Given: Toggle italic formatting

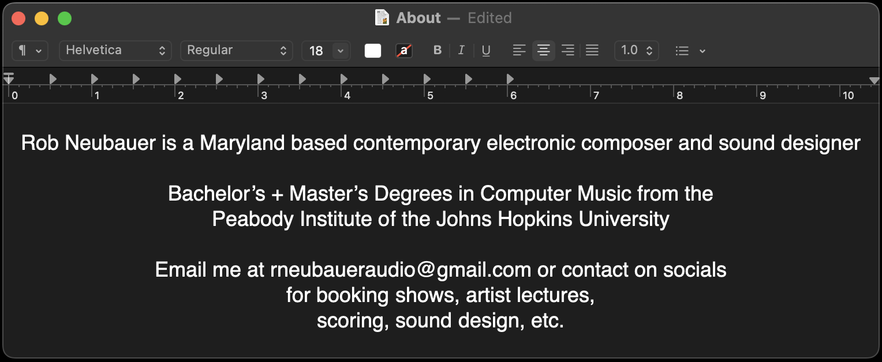Looking at the screenshot, I should pyautogui.click(x=461, y=51).
